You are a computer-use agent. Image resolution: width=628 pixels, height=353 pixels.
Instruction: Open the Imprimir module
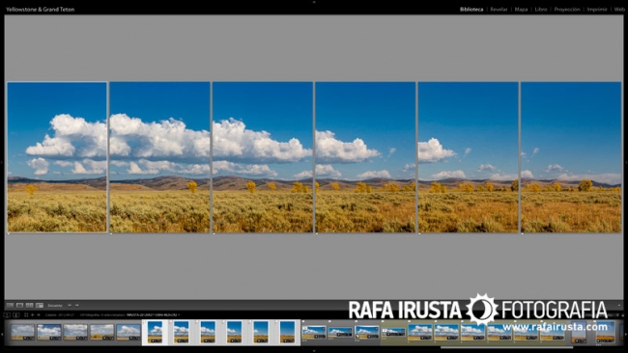coord(597,10)
